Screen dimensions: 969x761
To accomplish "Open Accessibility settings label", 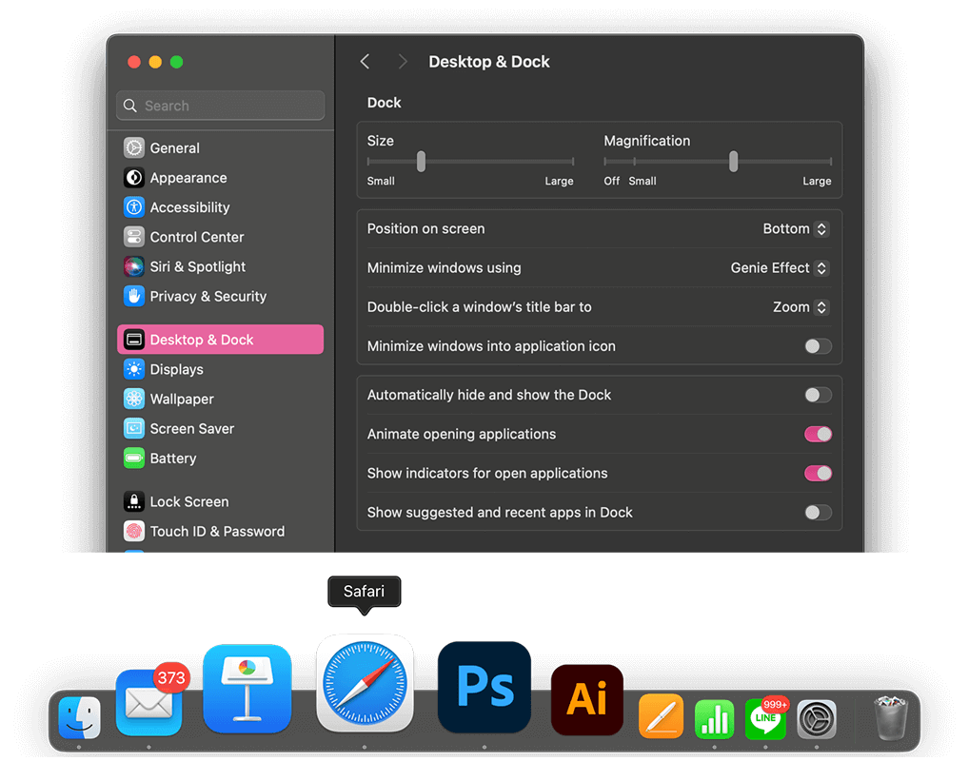I will tap(189, 207).
